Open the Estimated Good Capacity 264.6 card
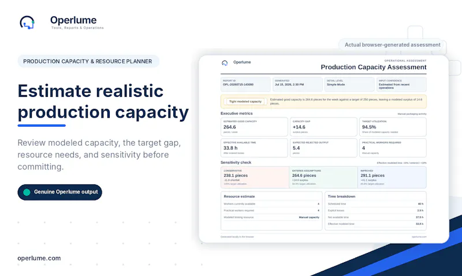 254,127
